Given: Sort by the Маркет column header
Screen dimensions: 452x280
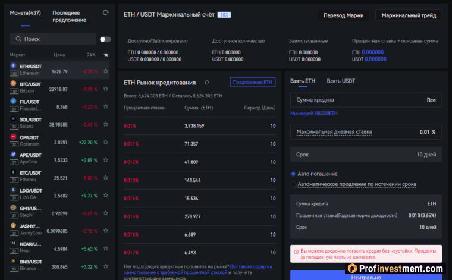Looking at the screenshot, I should pyautogui.click(x=17, y=55).
